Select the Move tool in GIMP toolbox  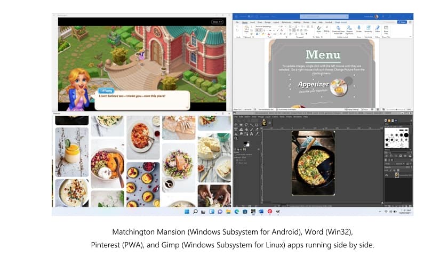[x=236, y=125]
